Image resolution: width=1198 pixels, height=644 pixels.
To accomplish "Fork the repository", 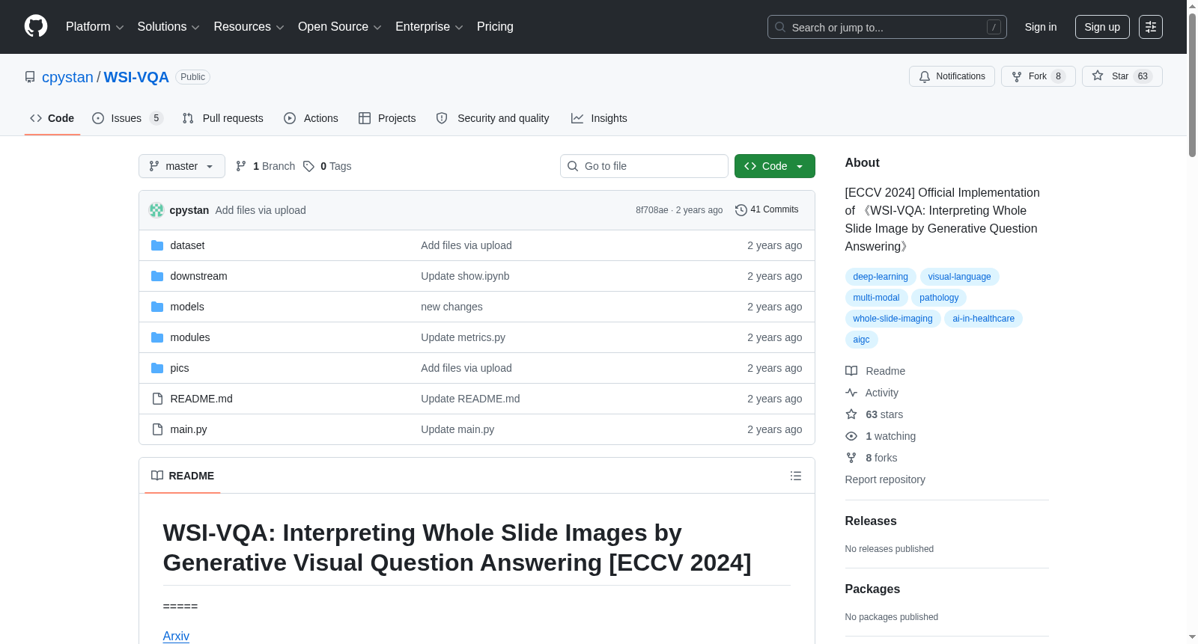I will click(1039, 76).
